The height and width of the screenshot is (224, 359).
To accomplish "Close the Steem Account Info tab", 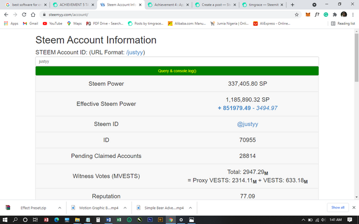I will point(140,5).
